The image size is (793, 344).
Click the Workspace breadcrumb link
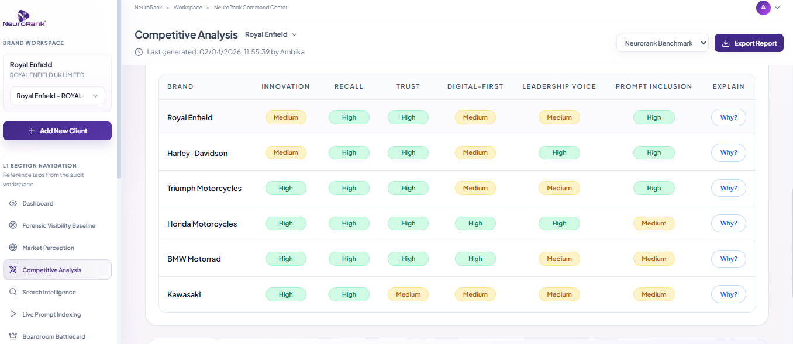(188, 8)
